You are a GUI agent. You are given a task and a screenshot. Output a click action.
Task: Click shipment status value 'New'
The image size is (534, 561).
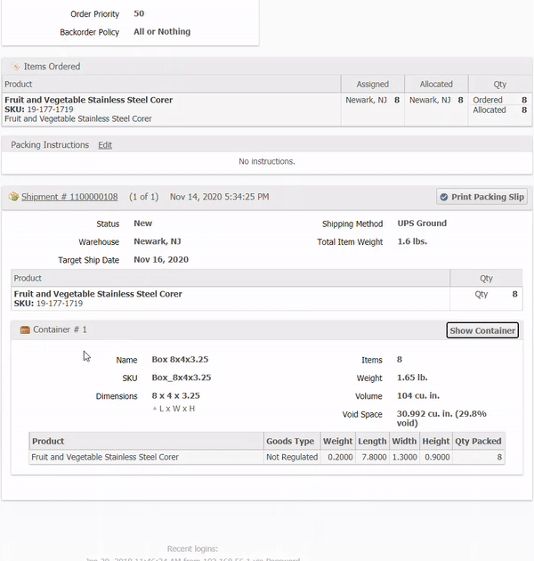tap(142, 224)
